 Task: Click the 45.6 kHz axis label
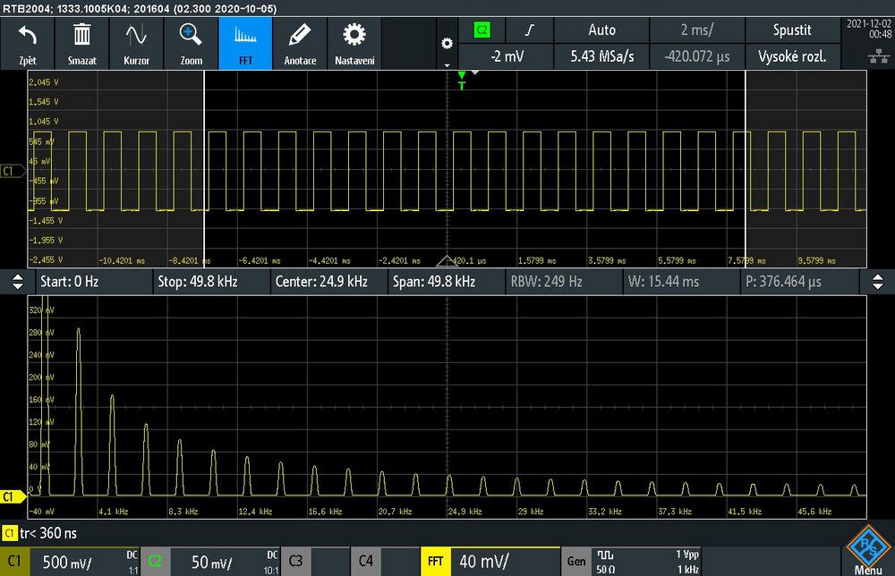[814, 512]
